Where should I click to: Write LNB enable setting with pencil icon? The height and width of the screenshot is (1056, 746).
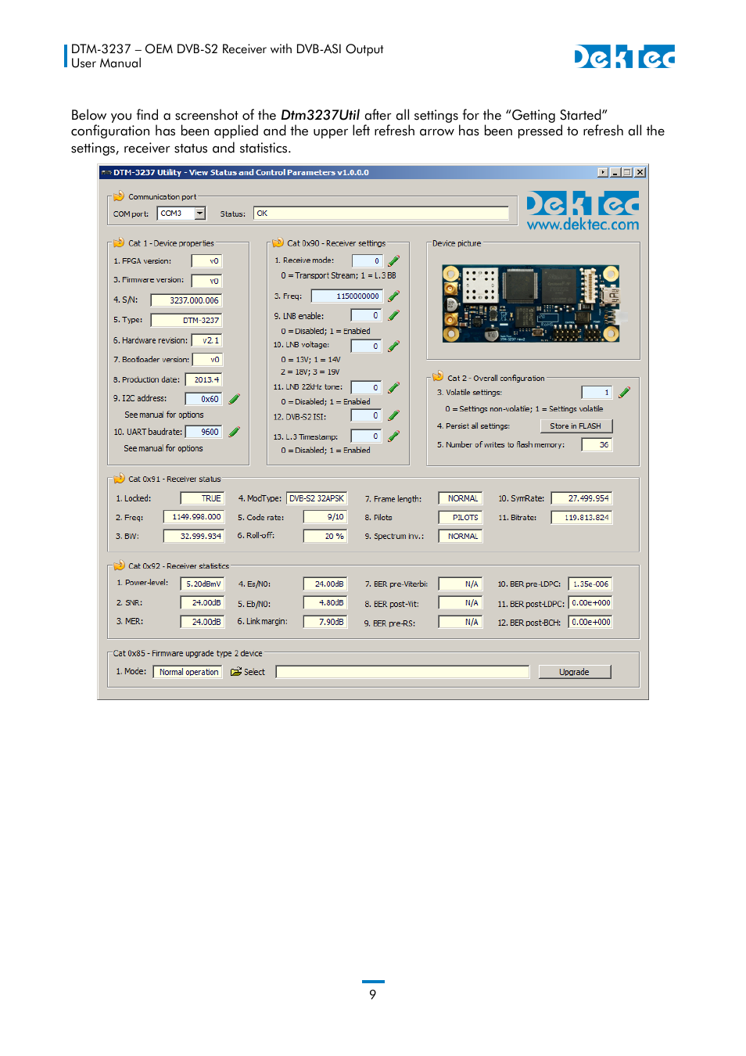(x=393, y=316)
